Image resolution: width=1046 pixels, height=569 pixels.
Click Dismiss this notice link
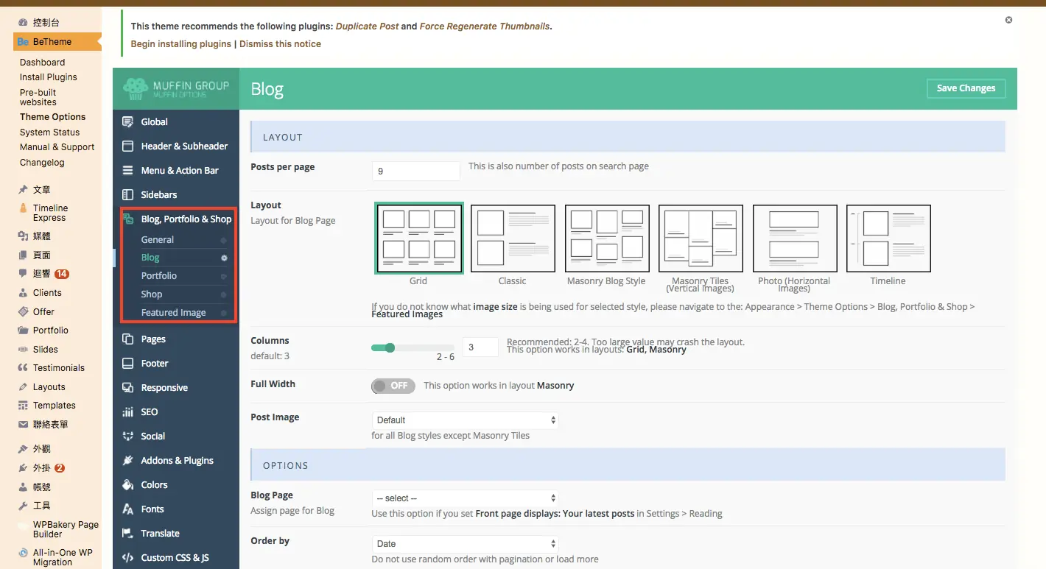point(280,44)
